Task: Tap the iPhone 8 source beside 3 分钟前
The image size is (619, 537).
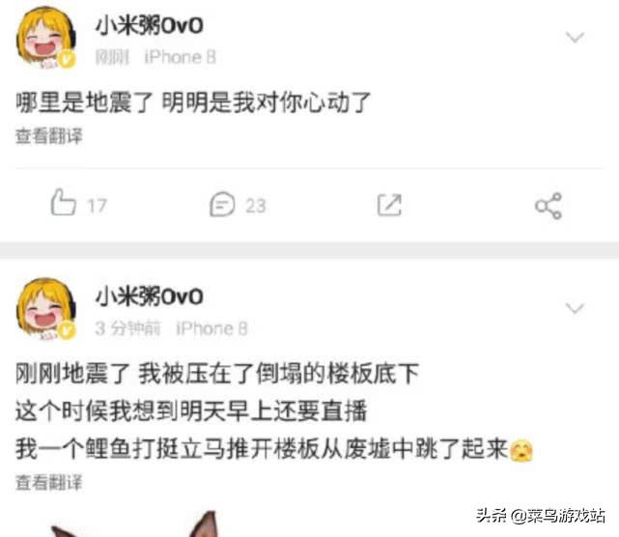Action: (x=211, y=328)
